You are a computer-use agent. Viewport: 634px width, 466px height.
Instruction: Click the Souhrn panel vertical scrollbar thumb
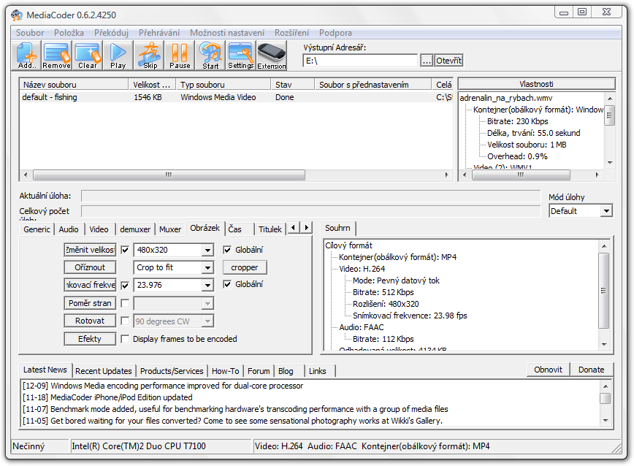(603, 291)
